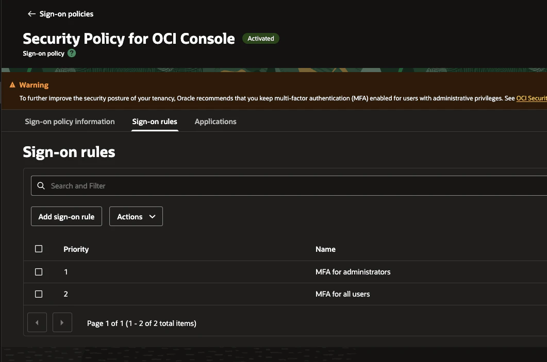Image resolution: width=547 pixels, height=362 pixels.
Task: Check the MFA for all users row checkbox
Action: 39,294
